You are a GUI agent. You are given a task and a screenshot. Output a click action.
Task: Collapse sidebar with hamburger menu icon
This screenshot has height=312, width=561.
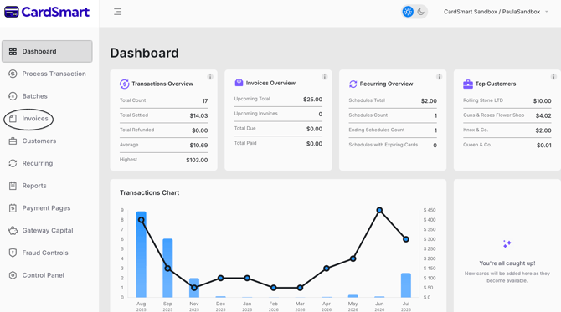tap(118, 12)
